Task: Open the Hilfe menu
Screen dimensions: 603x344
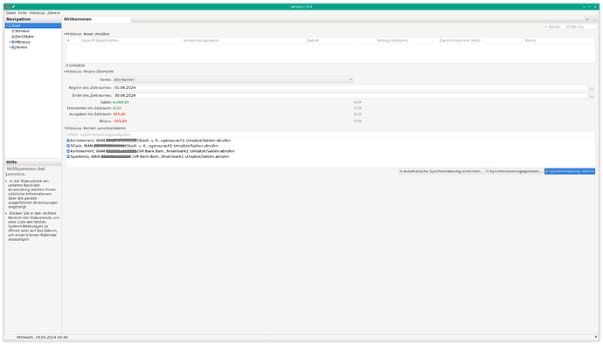Action: tap(23, 13)
